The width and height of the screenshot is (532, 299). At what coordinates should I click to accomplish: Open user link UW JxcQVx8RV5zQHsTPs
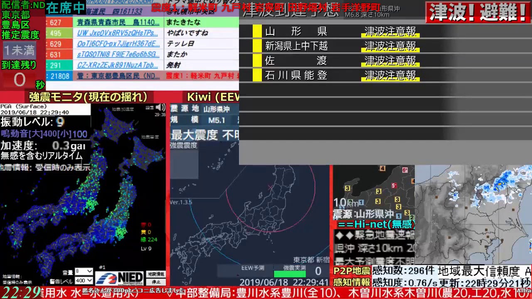point(118,33)
